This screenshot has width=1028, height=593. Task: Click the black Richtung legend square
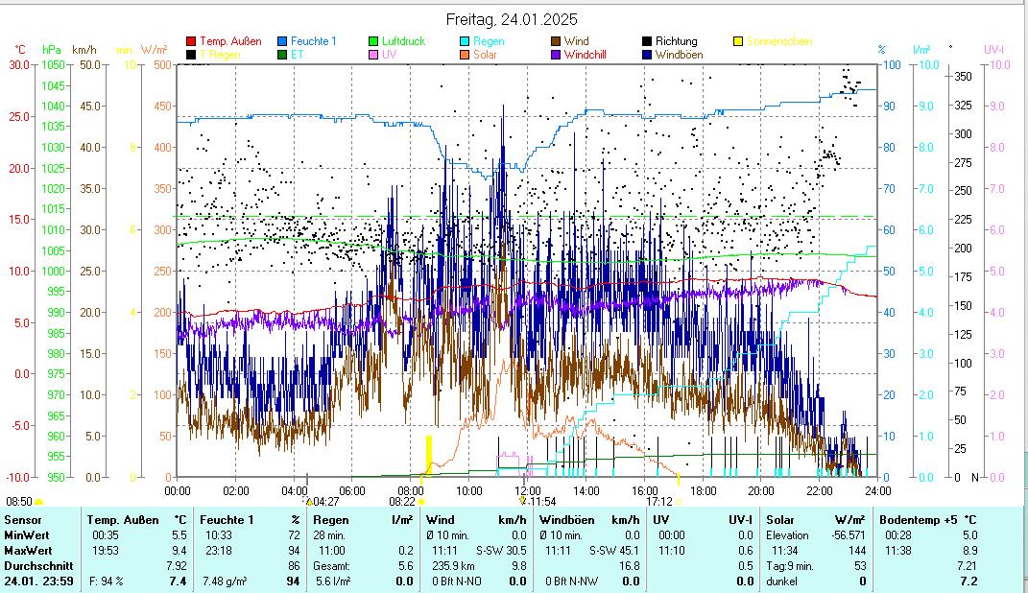coord(647,41)
